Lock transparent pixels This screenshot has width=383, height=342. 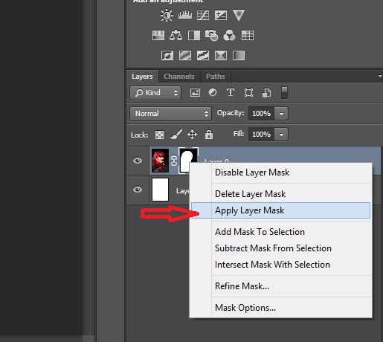(x=159, y=135)
